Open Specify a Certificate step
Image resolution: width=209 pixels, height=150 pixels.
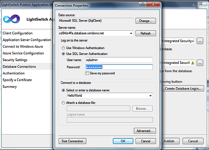coord(17,80)
